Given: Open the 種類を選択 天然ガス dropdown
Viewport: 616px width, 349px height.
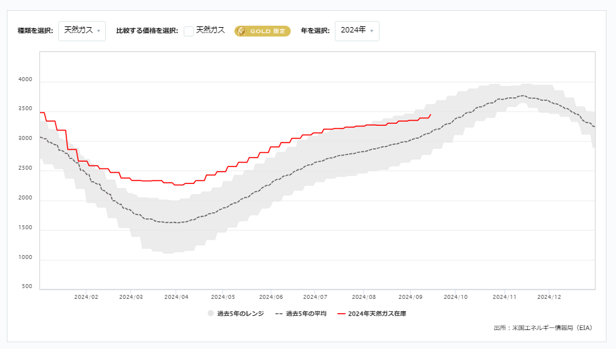Looking at the screenshot, I should [x=82, y=31].
